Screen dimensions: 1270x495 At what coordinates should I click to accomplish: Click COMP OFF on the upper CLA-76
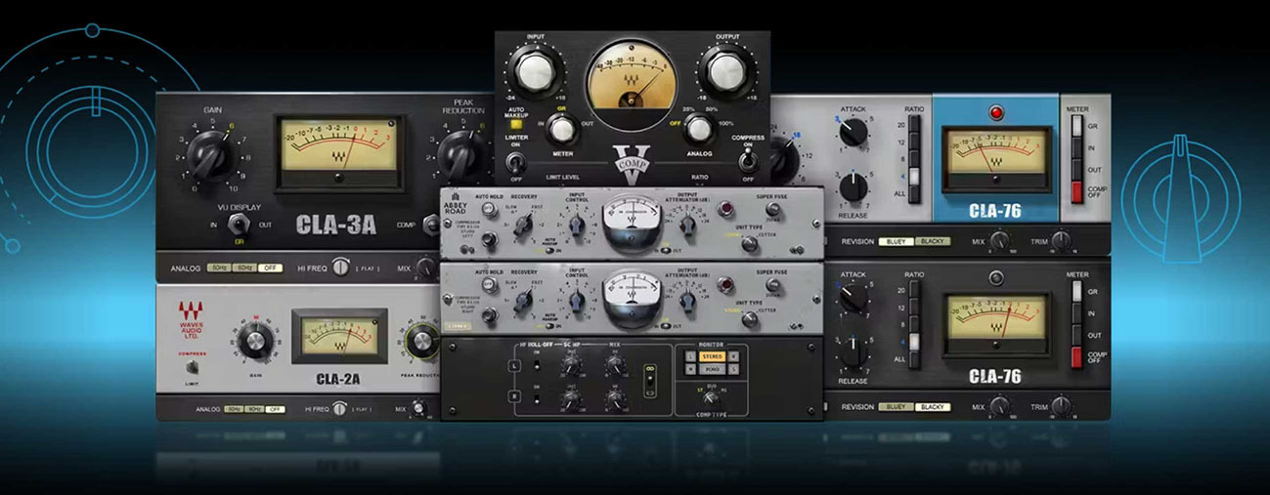point(1076,191)
